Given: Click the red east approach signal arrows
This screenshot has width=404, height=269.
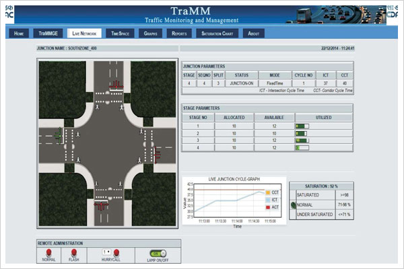Looking at the screenshot, I should (158, 155).
